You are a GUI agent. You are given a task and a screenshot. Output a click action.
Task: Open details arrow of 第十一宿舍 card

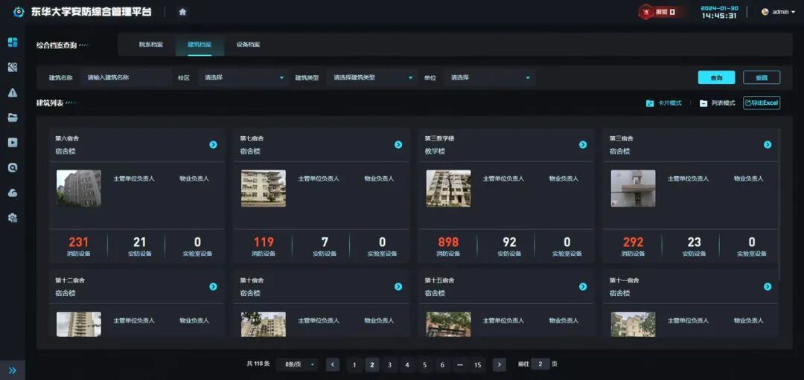click(x=768, y=287)
